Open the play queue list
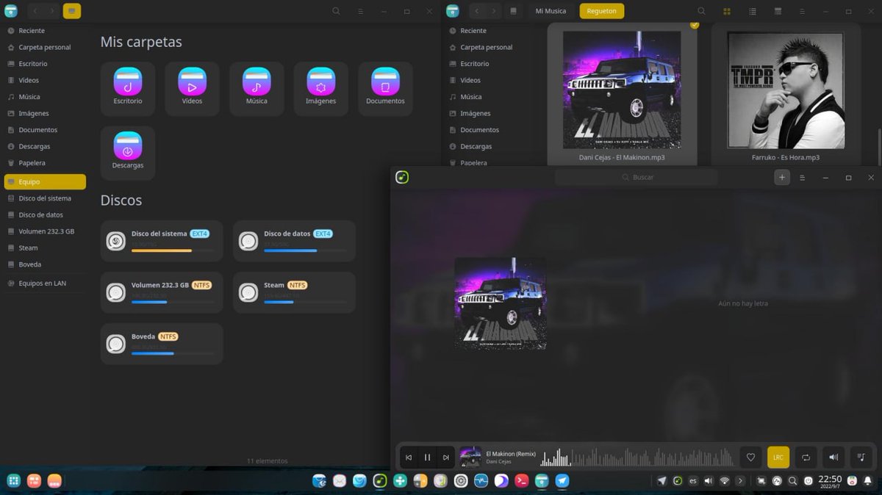Viewport: 882px width, 495px height. pyautogui.click(x=861, y=457)
